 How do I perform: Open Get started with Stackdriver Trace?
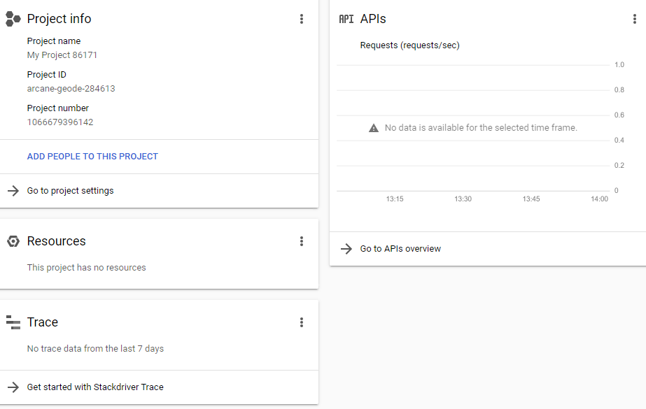(x=94, y=387)
